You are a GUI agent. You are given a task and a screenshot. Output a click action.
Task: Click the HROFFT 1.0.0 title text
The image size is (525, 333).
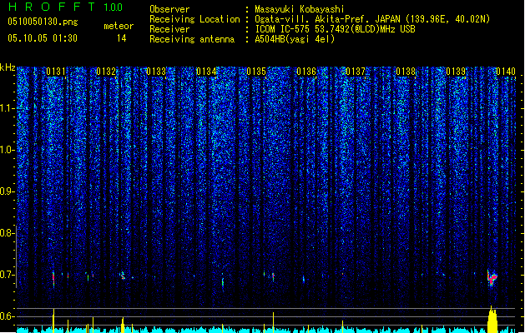(x=66, y=7)
